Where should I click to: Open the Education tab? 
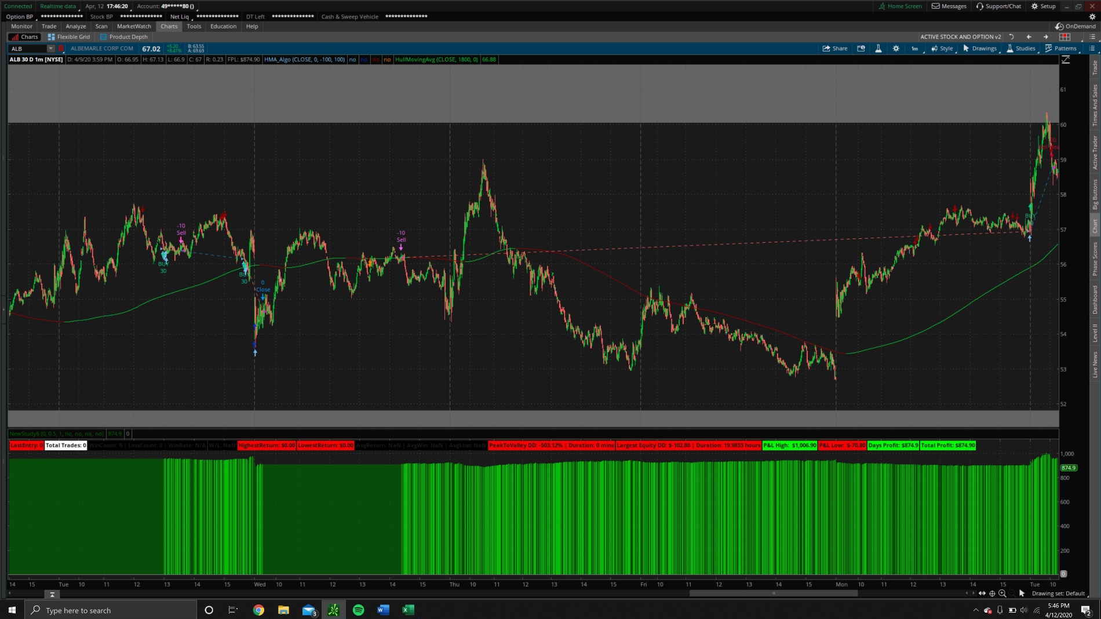(224, 26)
